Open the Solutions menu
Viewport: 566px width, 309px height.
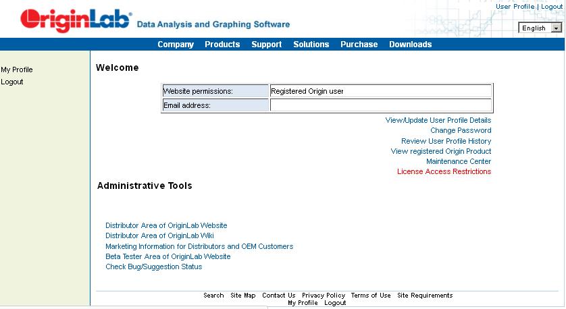(311, 45)
